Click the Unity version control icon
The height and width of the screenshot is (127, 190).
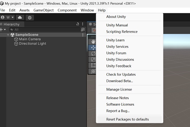[30, 18]
